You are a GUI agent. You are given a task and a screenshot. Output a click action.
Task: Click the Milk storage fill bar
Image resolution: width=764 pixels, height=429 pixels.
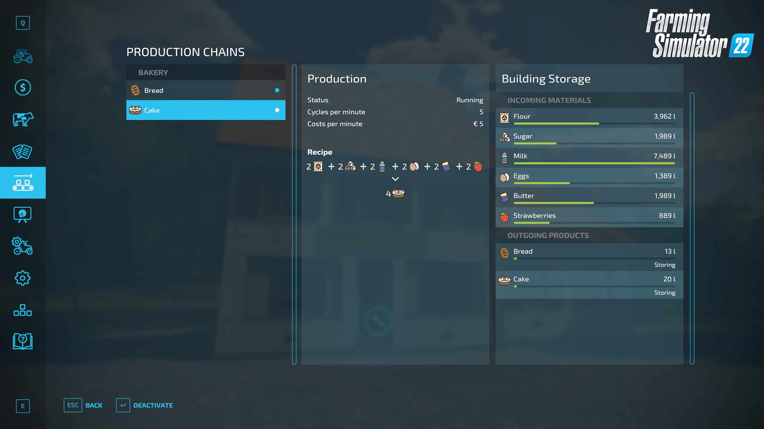594,163
